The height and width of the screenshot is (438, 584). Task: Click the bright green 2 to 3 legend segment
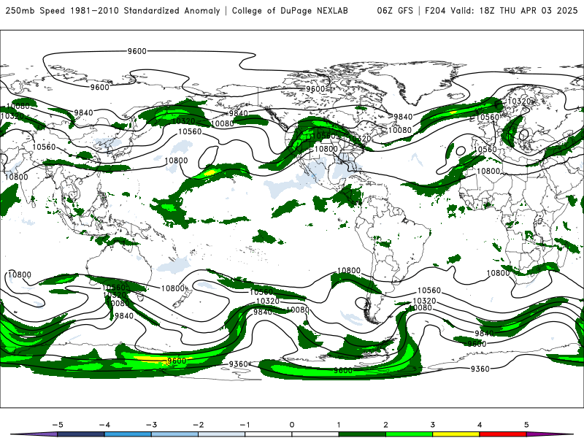tap(409, 434)
